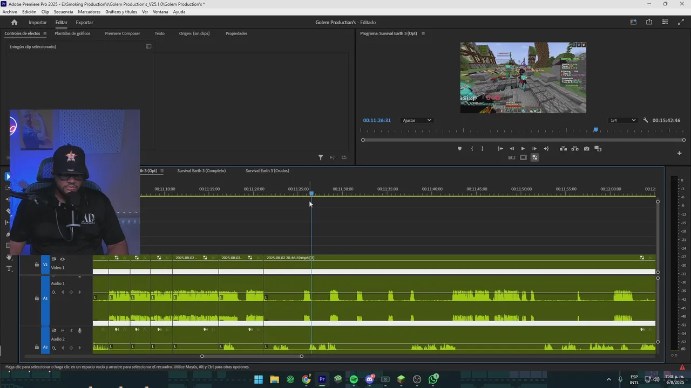The image size is (691, 388).
Task: Export a frame with the camera icon
Action: (x=586, y=149)
